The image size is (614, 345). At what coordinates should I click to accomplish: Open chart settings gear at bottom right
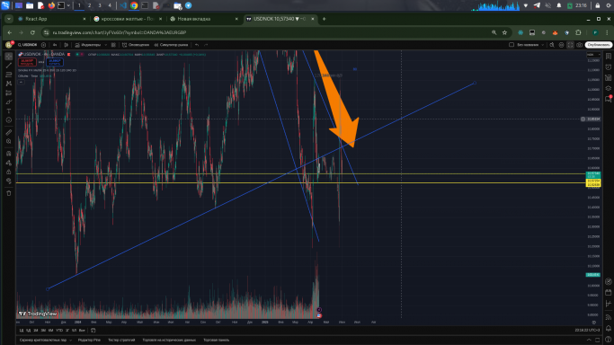click(x=594, y=323)
